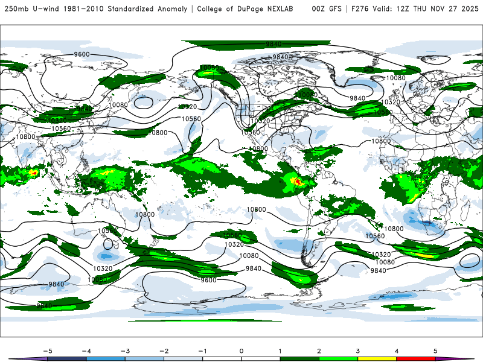The height and width of the screenshot is (362, 483).
Task: Click the colorbar label '−3'
Action: click(125, 351)
